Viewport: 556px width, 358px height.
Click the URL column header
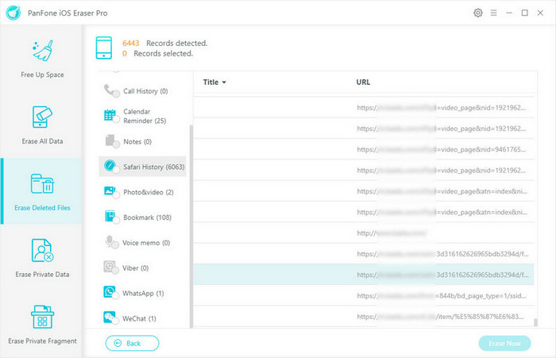(x=363, y=83)
